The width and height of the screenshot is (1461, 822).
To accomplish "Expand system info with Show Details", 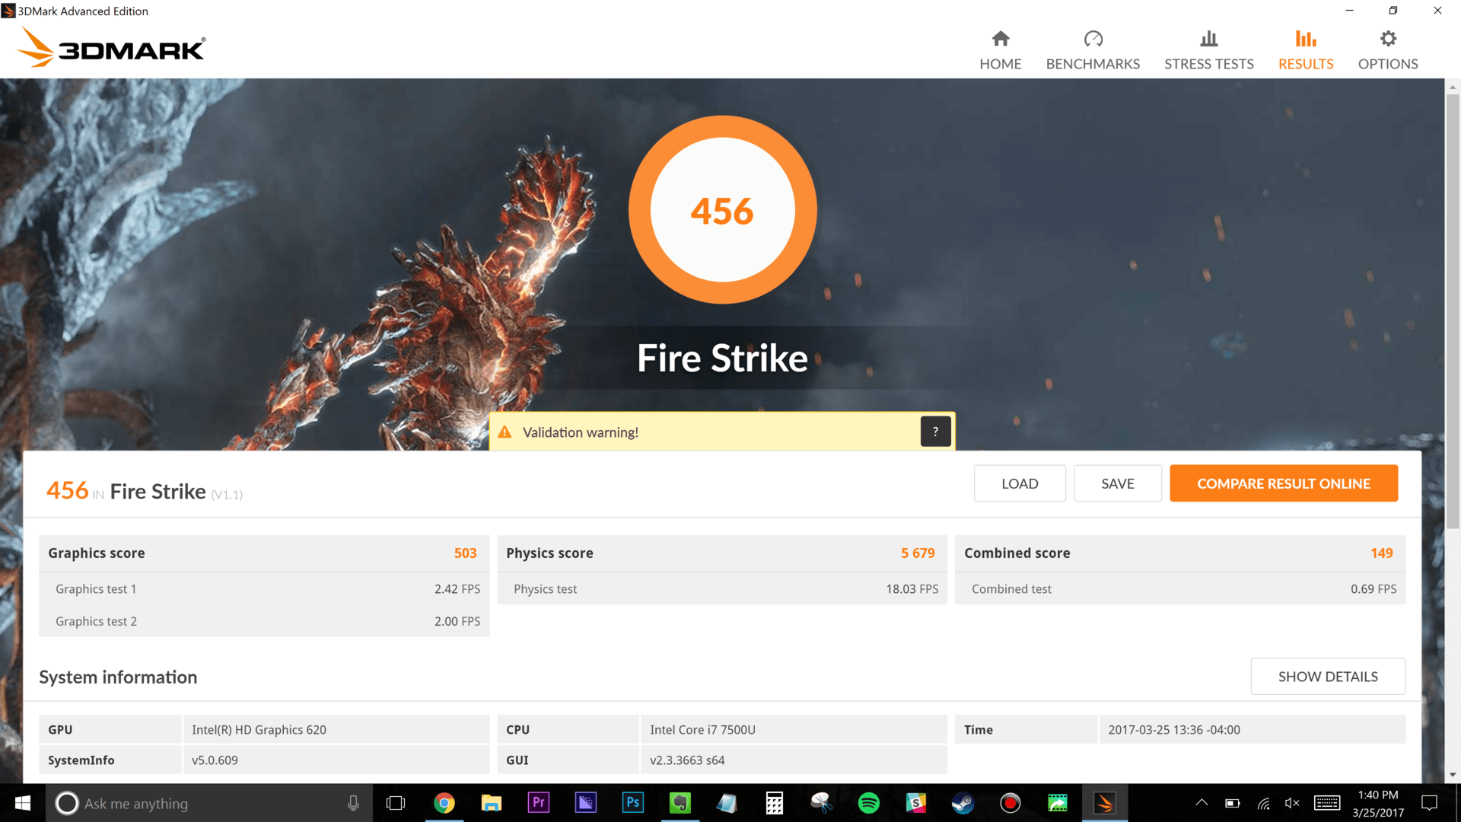I will point(1327,677).
